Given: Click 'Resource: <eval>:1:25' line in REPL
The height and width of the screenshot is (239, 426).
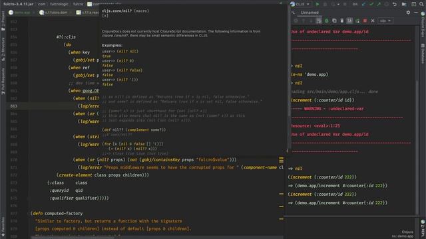Looking at the screenshot, I should (x=315, y=125).
